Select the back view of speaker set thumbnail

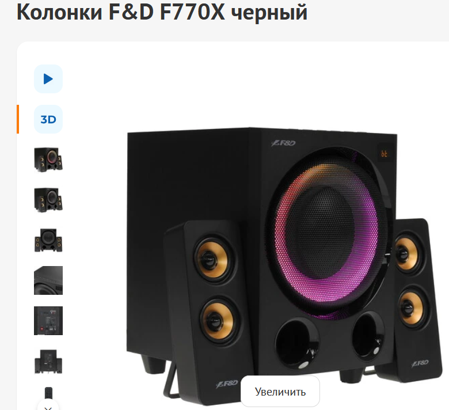[48, 361]
